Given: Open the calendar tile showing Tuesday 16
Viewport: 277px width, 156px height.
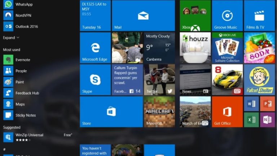Looking at the screenshot, I should pos(95,16).
